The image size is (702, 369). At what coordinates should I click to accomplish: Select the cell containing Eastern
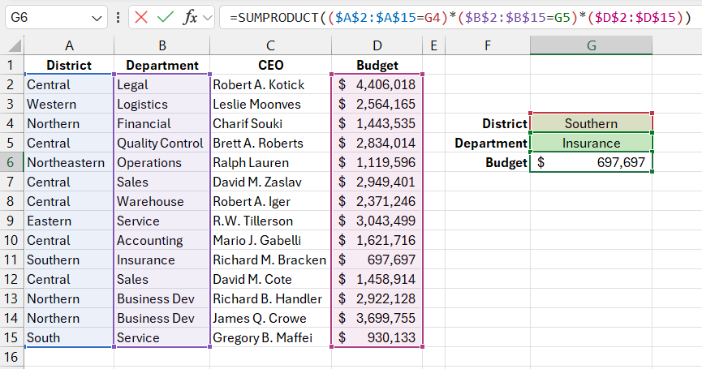69,221
